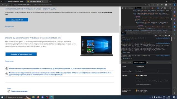Expand the collapsed span node in DOM tree
Image resolution: width=177 pixels, height=99 pixels.
(138, 27)
